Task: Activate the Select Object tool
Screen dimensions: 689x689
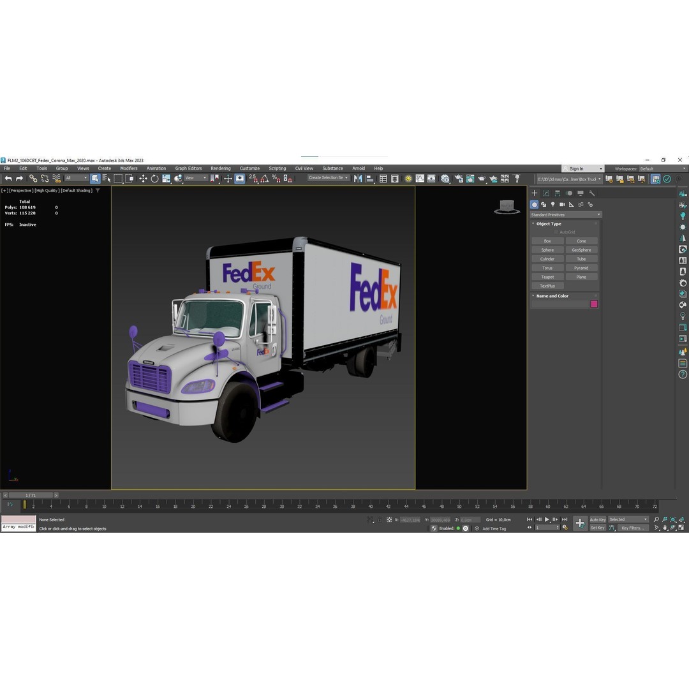Action: coord(95,179)
